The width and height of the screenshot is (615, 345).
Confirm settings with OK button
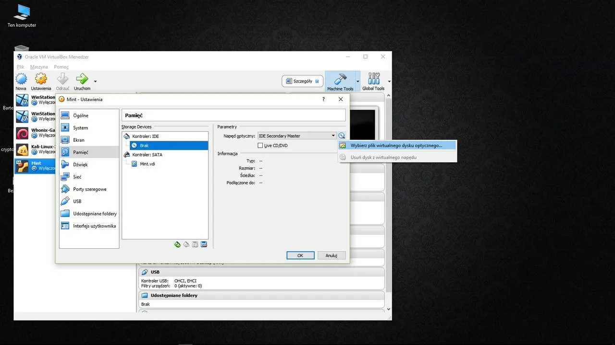click(300, 255)
